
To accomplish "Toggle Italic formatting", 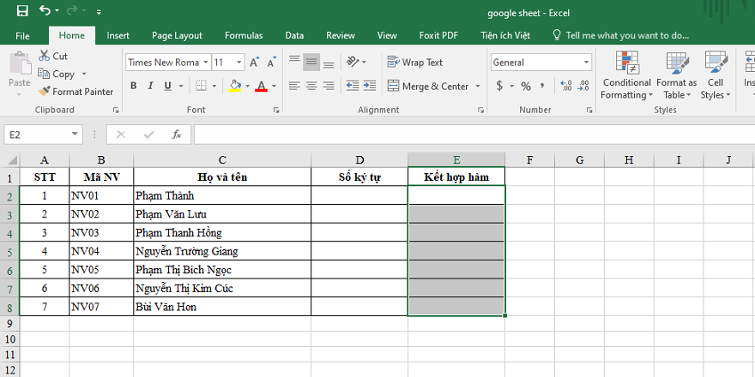I will point(150,86).
